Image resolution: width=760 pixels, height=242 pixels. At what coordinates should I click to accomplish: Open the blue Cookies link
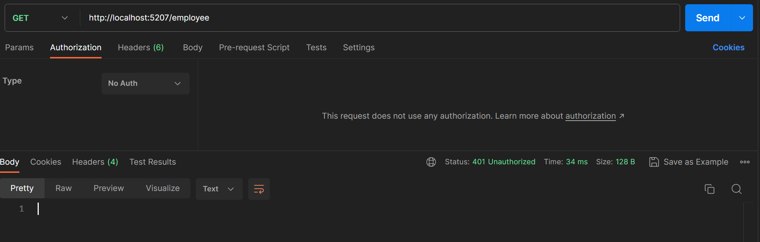click(729, 48)
